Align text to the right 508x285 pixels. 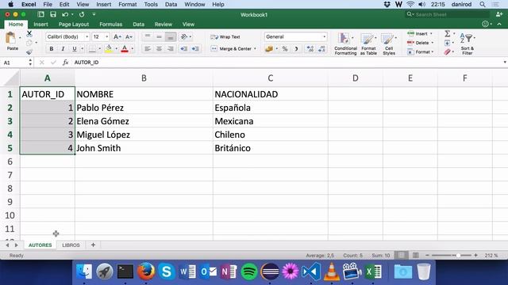pyautogui.click(x=171, y=49)
